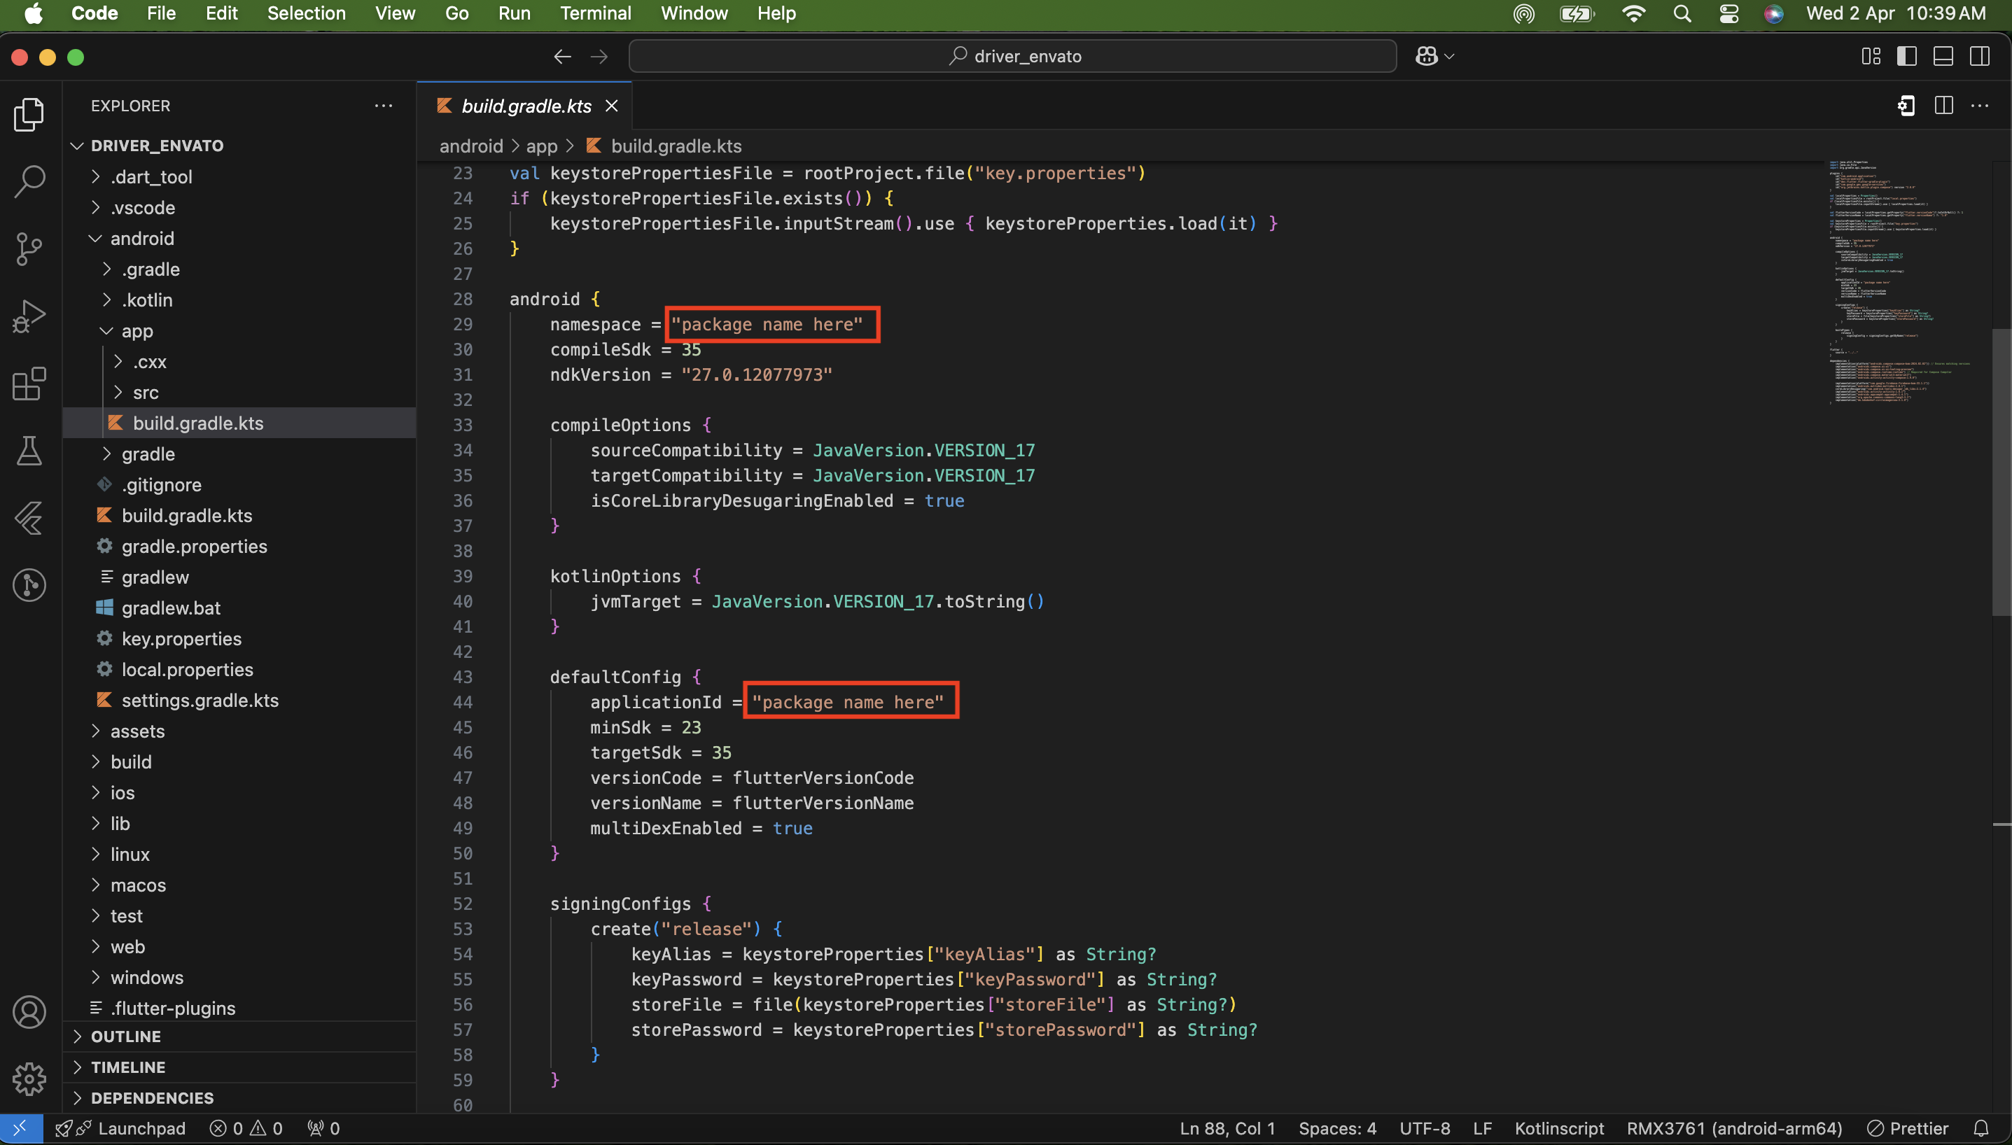Open the Flutter sidebar view
The width and height of the screenshot is (2012, 1145).
coord(30,518)
